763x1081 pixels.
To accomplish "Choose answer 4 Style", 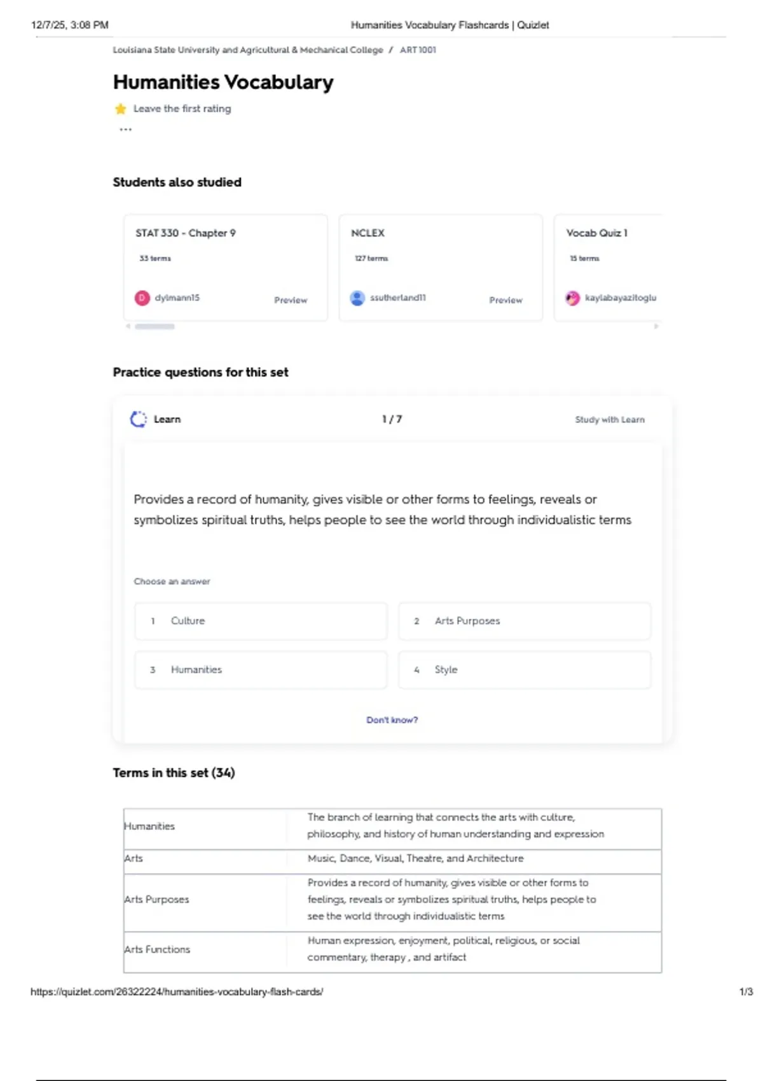I will 524,670.
